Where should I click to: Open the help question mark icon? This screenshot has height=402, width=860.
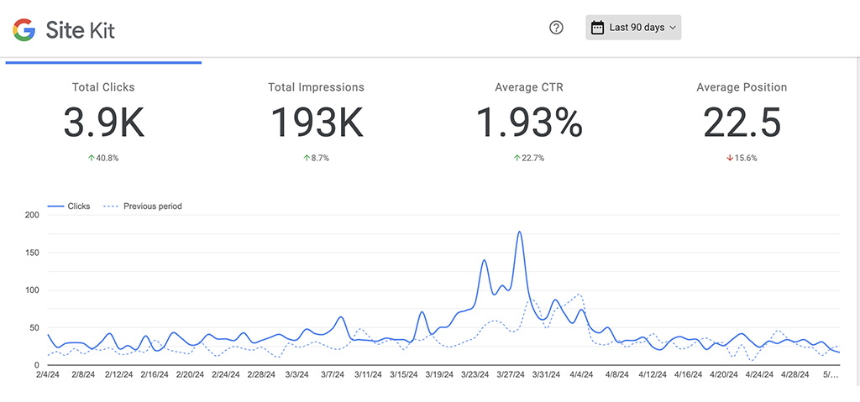coord(556,28)
